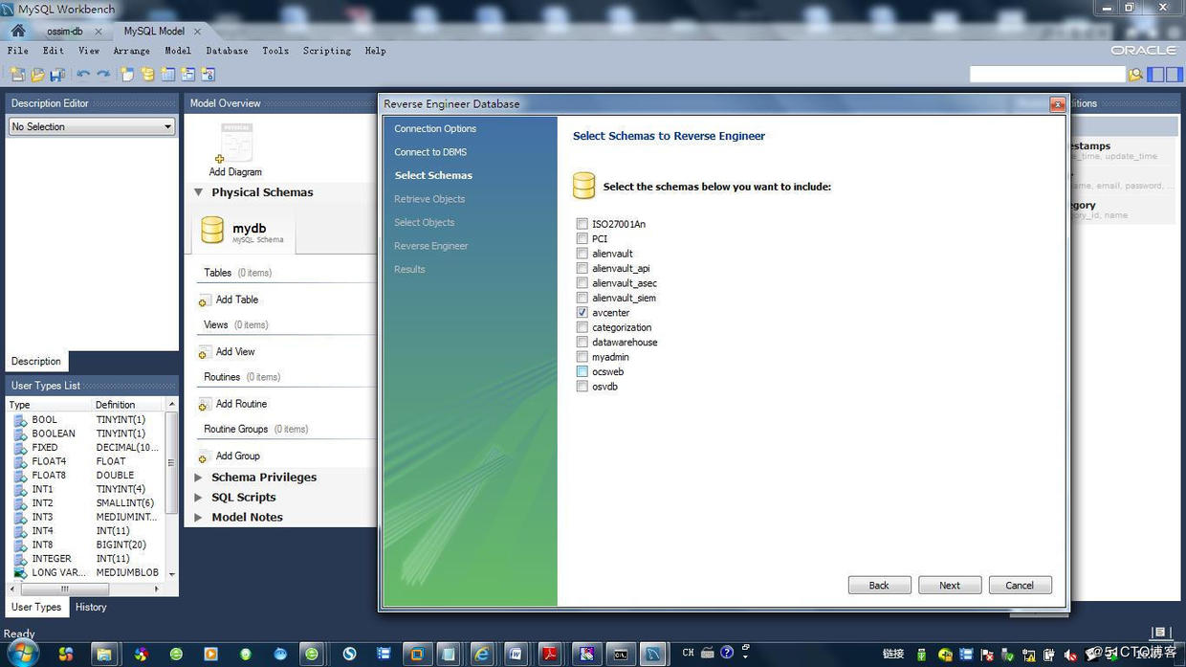Open the File menu
This screenshot has height=667, width=1186.
(x=18, y=51)
